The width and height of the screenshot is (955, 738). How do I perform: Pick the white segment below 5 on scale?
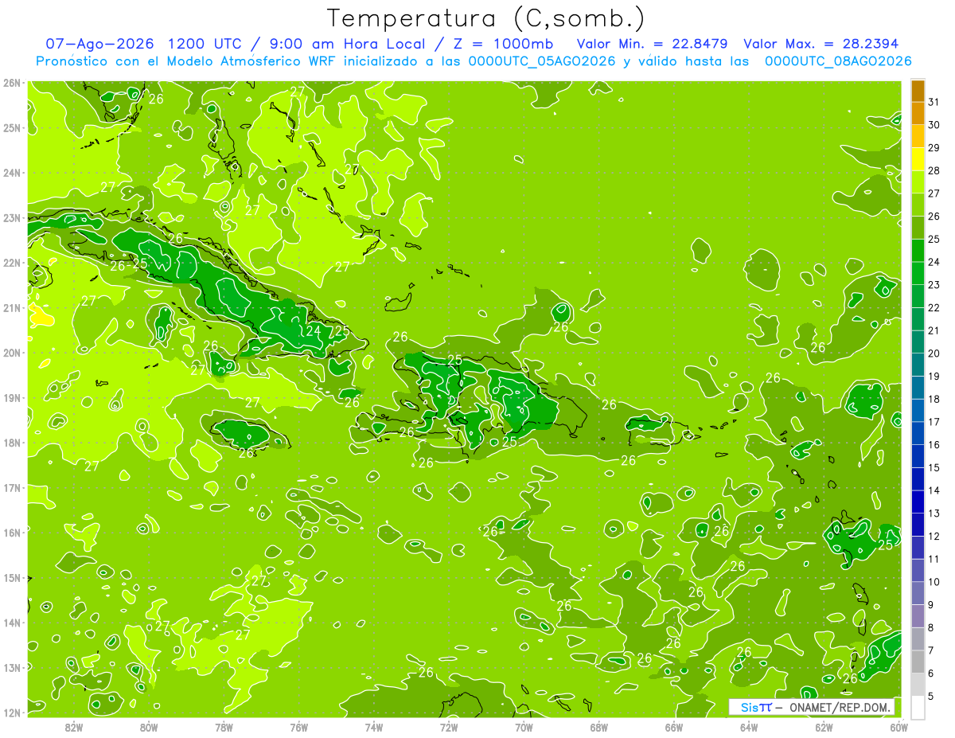(x=918, y=707)
